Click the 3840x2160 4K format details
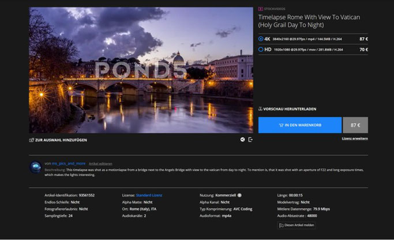Screen dimensions: 394x240 coord(307,39)
